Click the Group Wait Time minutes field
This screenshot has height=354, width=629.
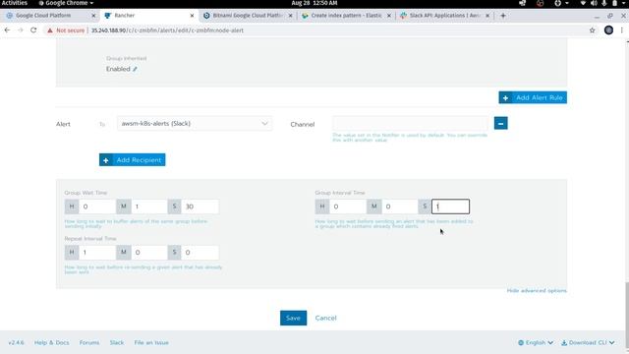pos(148,206)
